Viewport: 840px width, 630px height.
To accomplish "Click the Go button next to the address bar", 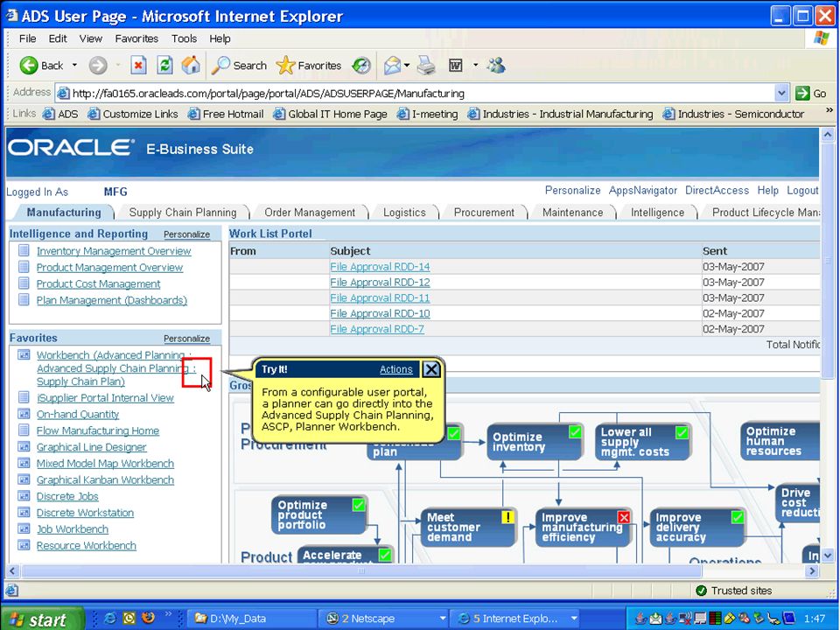I will coord(810,94).
